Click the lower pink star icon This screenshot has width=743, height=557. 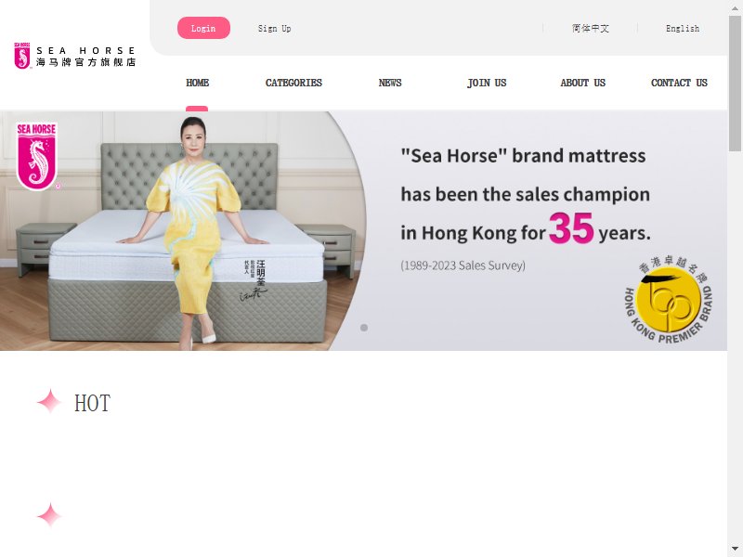(49, 515)
